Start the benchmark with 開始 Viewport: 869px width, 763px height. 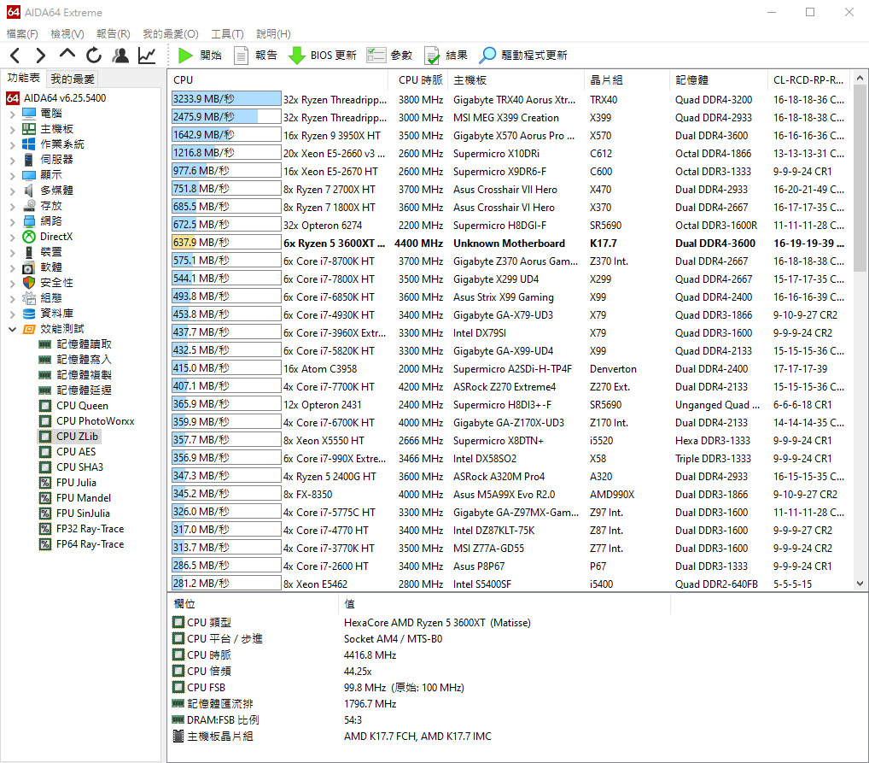coord(200,55)
